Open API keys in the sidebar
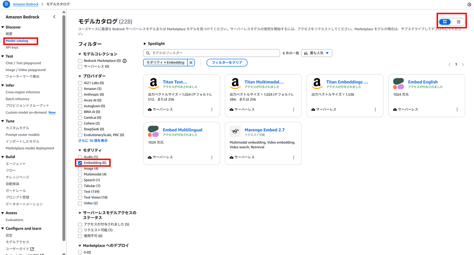Viewport: 474px width, 255px height. point(12,47)
